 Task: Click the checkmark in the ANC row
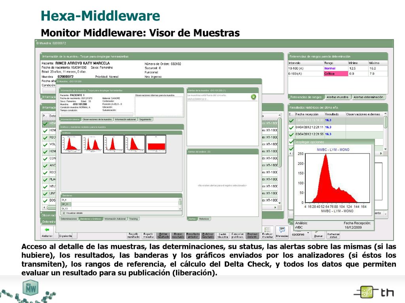click(45, 166)
